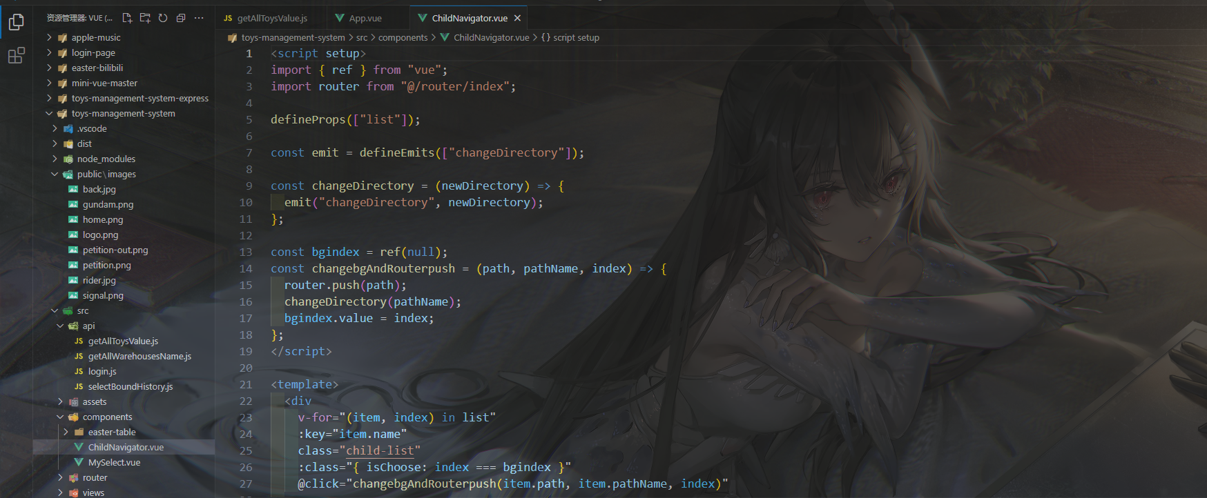1207x498 pixels.
Task: Collapse the public\images folder chevron
Action: [55, 174]
